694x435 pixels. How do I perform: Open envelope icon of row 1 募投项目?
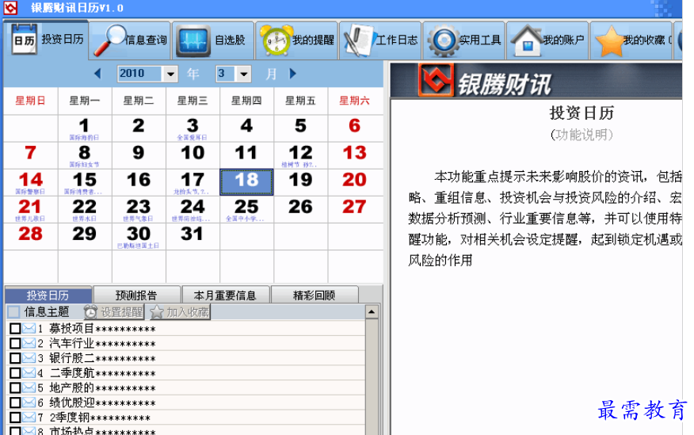29,328
